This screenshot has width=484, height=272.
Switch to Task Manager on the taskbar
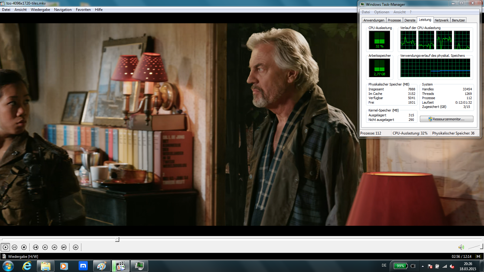(139, 266)
